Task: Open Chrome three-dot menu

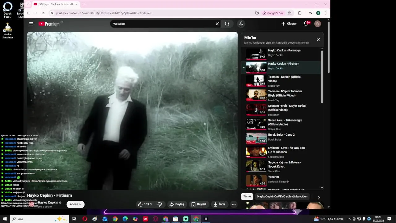Action: point(326,13)
